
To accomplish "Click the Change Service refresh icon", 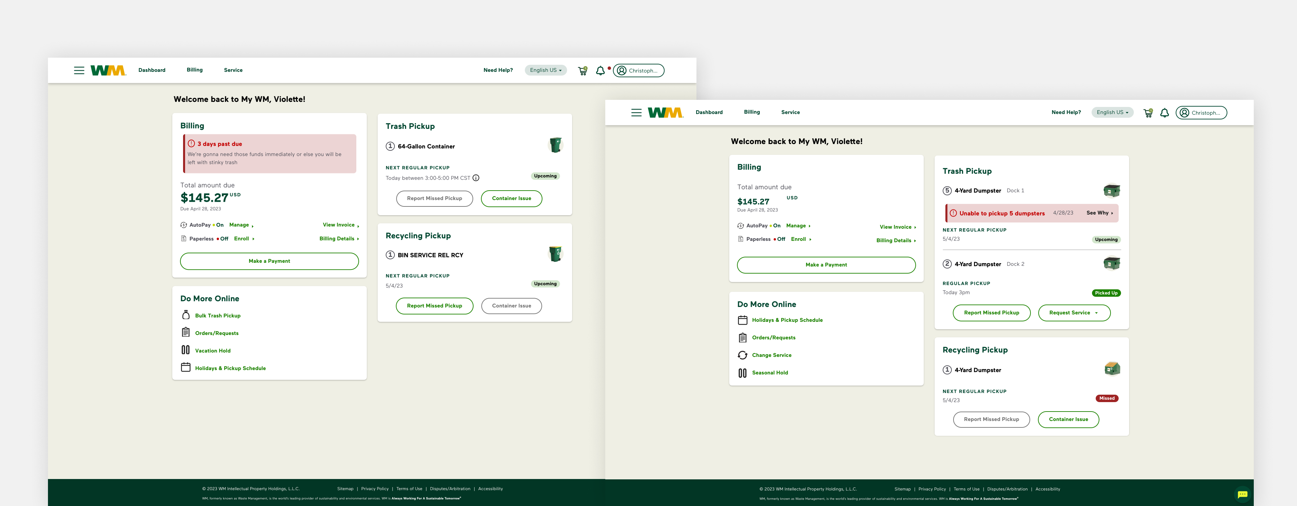I will (743, 355).
